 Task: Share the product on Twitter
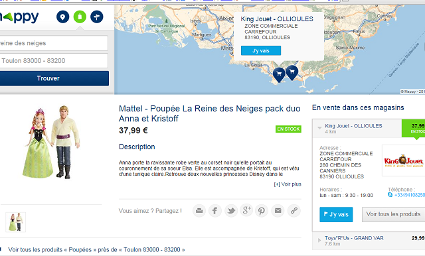[x=231, y=210]
